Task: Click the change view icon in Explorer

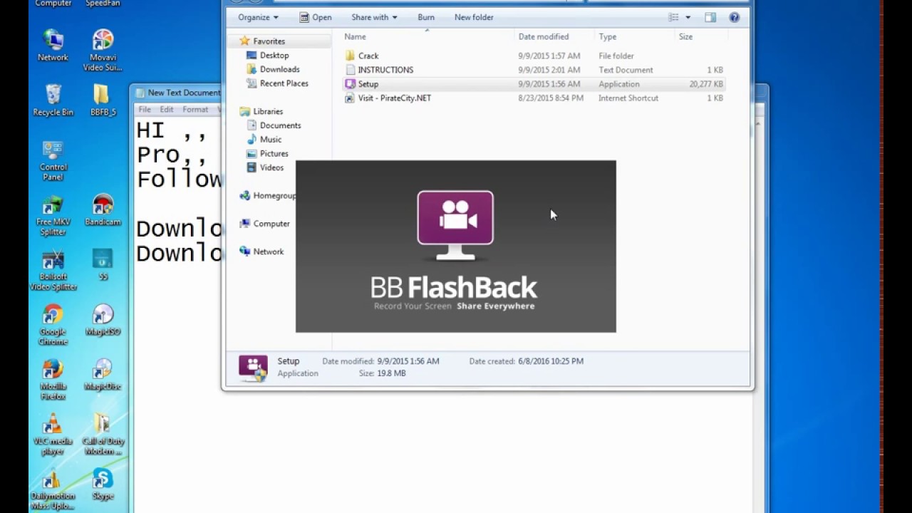Action: tap(673, 17)
